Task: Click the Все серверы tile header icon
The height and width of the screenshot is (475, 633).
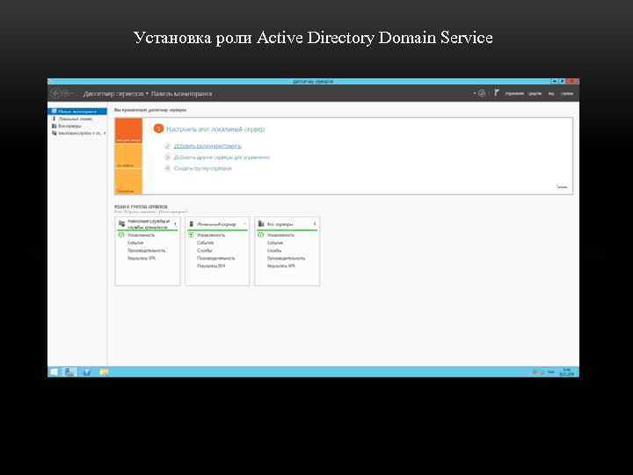Action: (261, 223)
